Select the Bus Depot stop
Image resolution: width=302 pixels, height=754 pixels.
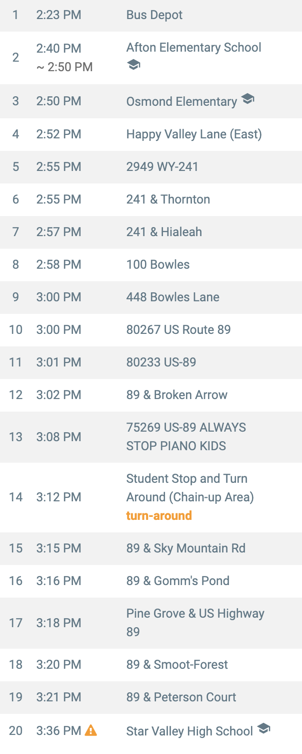click(151, 16)
